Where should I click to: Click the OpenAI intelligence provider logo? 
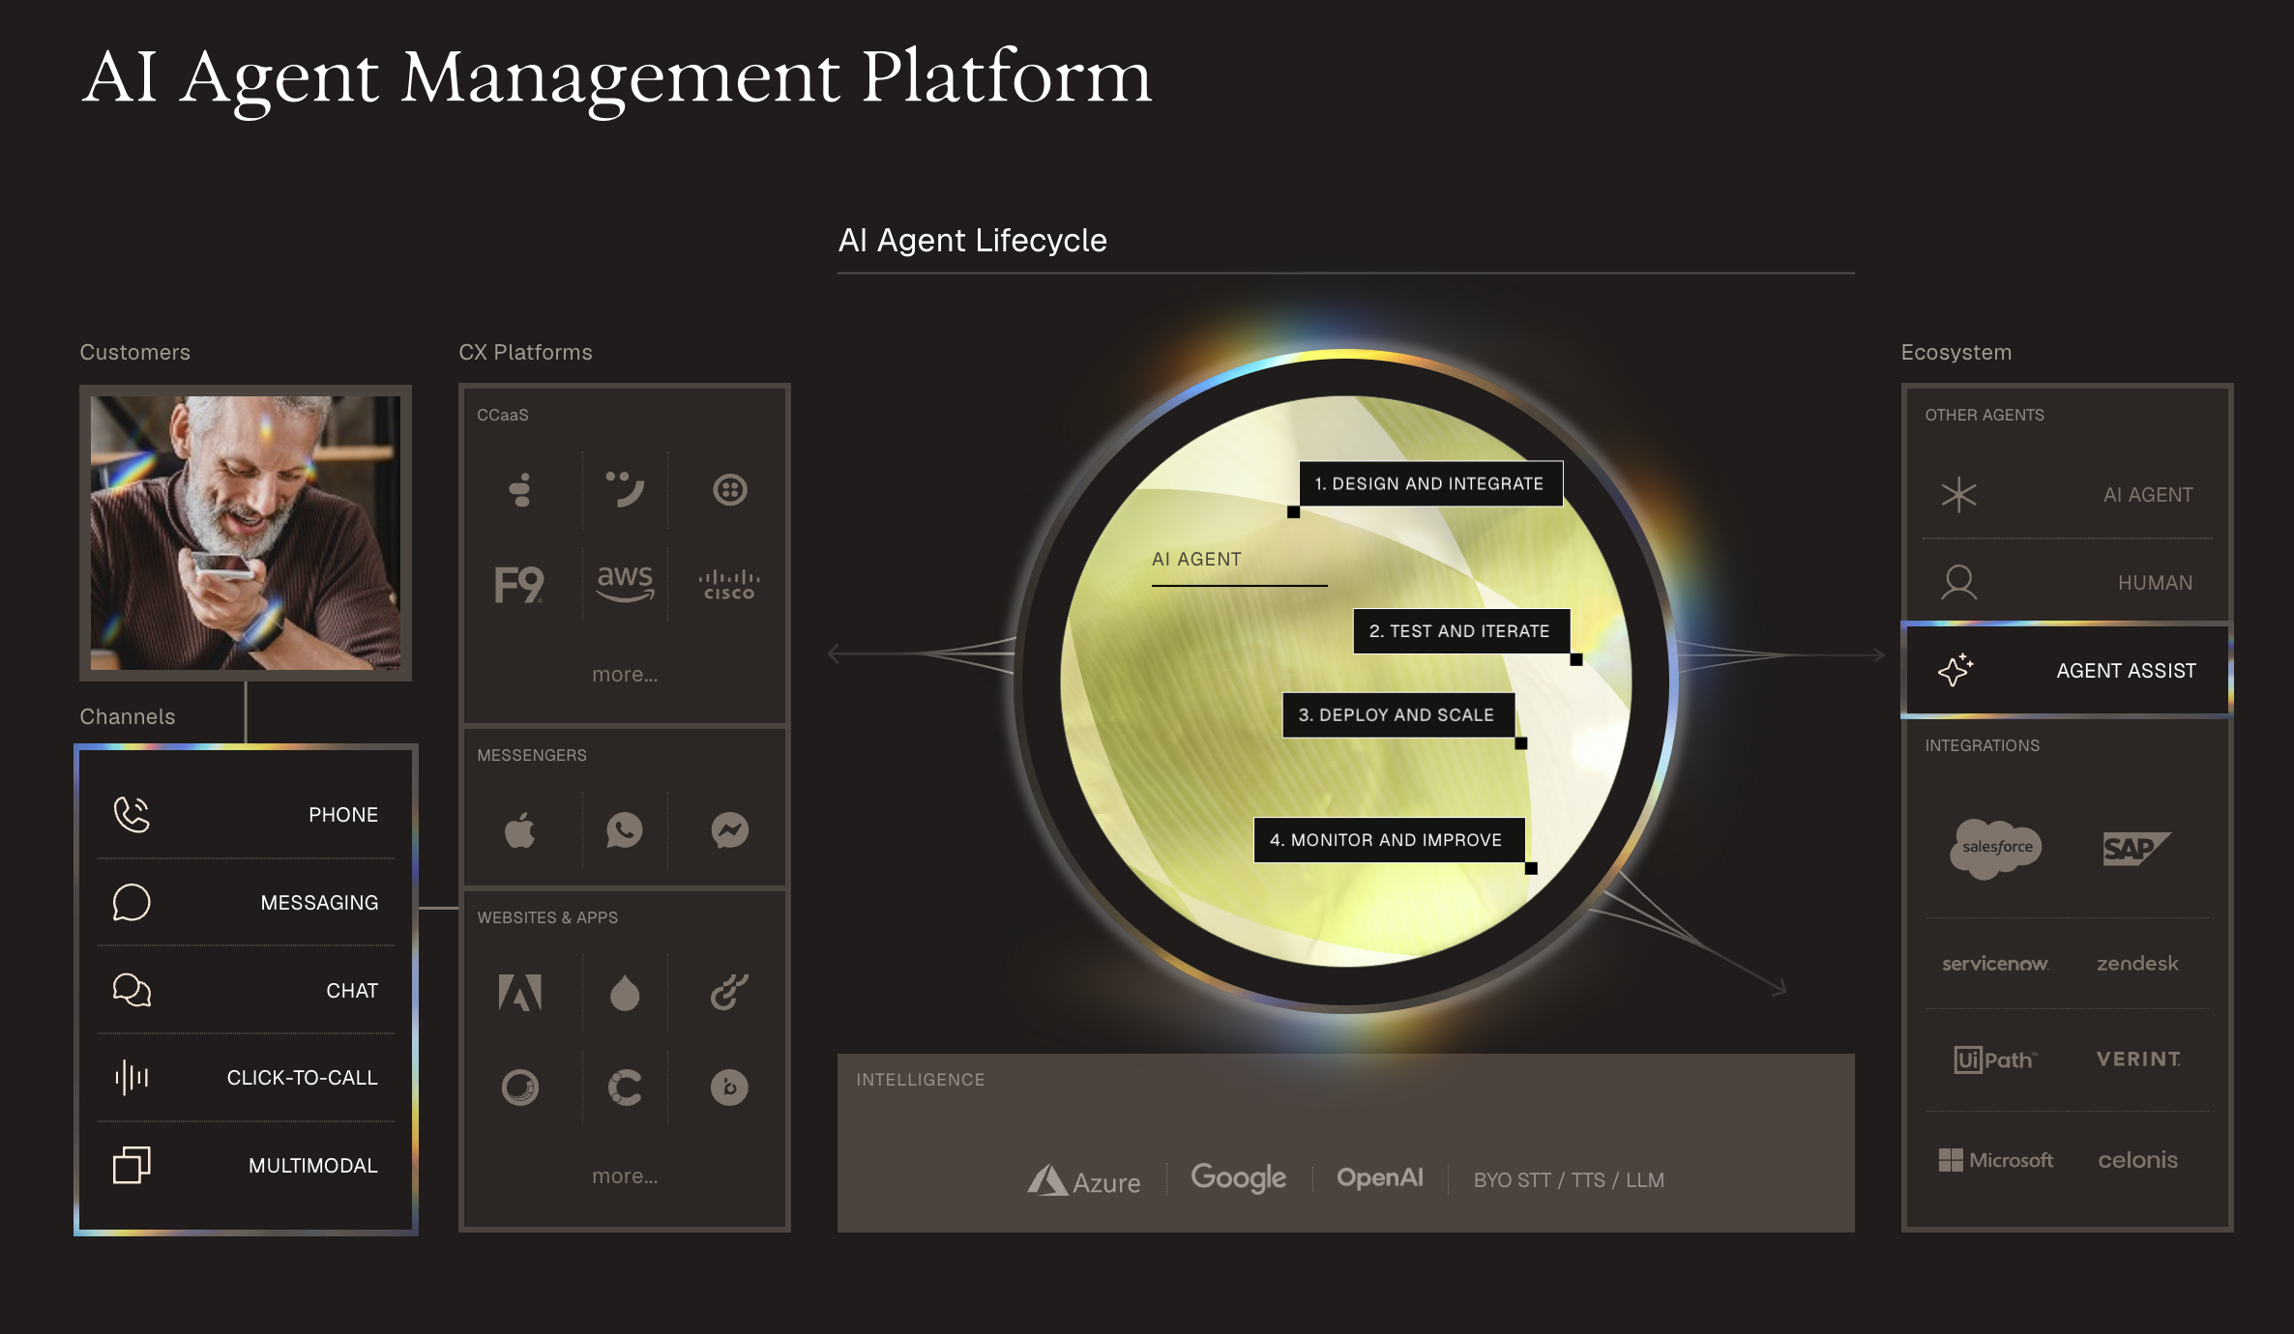pos(1379,1177)
